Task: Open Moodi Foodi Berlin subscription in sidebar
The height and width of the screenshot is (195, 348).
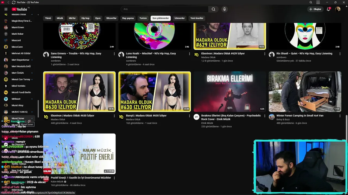Action: point(19,92)
